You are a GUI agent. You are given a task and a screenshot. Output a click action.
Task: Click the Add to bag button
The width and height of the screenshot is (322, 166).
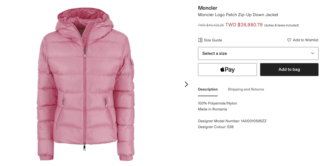click(289, 69)
